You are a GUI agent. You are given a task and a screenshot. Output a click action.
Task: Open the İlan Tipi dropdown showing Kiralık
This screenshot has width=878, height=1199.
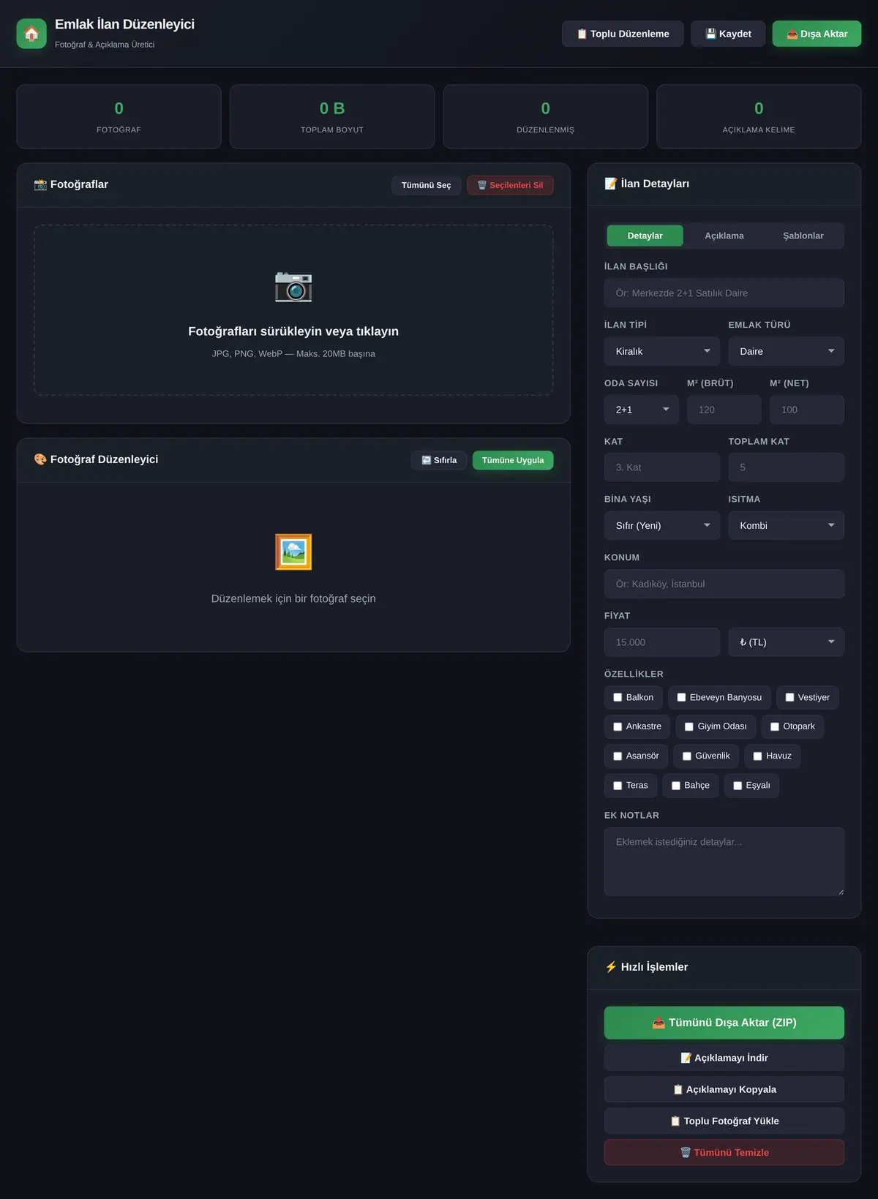(x=662, y=351)
